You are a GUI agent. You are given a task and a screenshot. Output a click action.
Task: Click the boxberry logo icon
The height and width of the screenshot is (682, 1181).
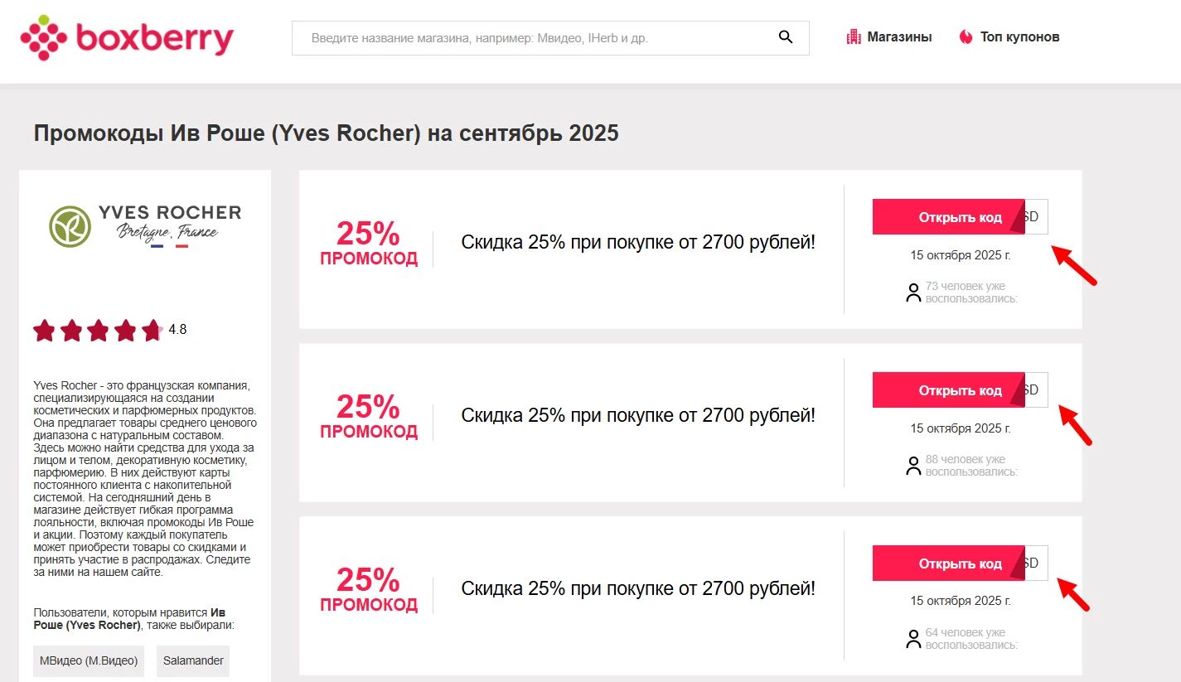(43, 38)
